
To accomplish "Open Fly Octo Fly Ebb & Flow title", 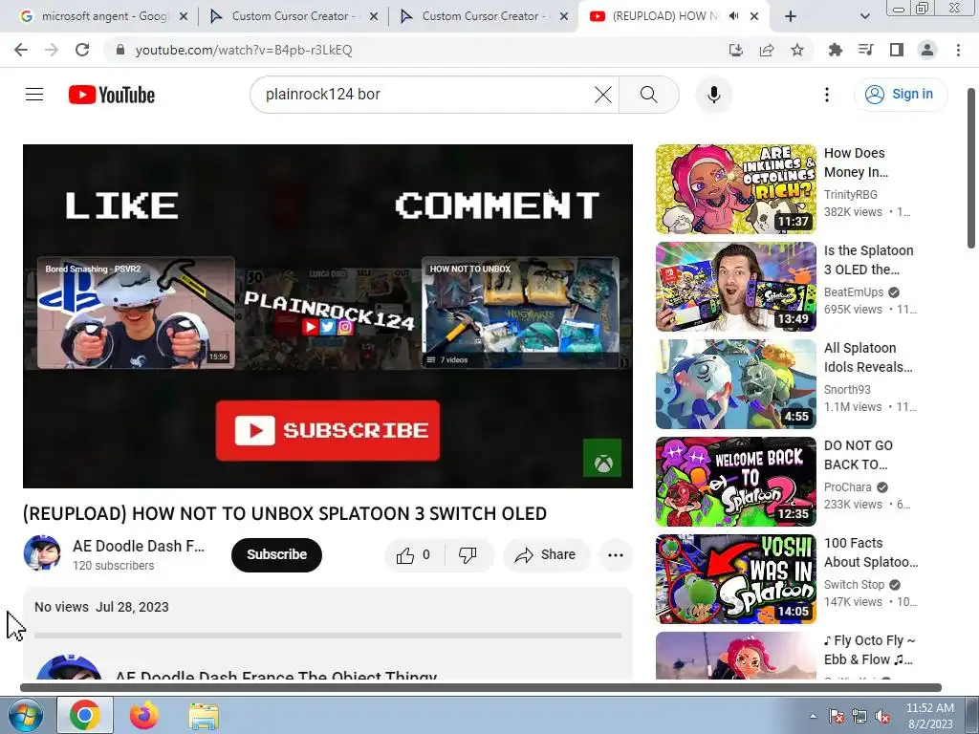I will point(869,650).
